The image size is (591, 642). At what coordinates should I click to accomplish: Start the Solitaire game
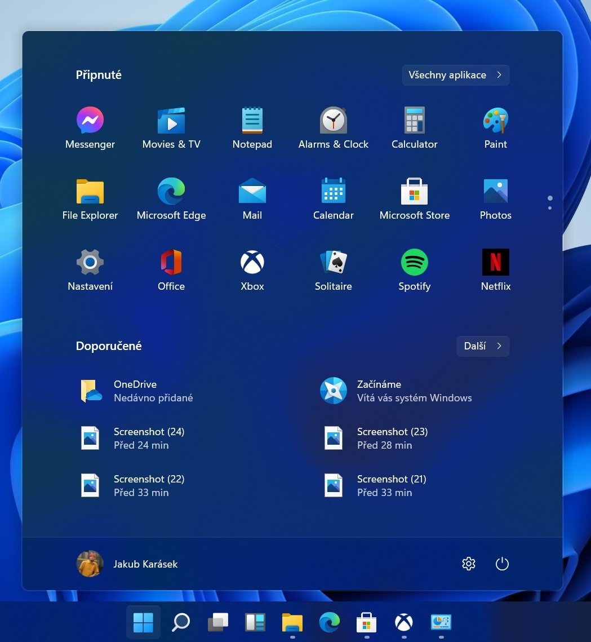coord(333,270)
